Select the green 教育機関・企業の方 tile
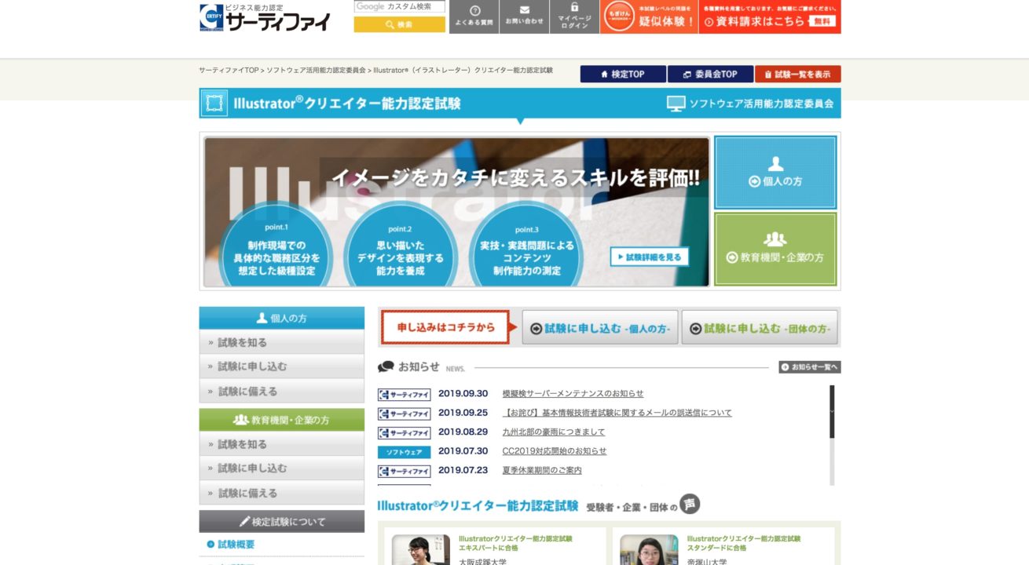Viewport: 1029px width, 565px height. click(x=775, y=249)
